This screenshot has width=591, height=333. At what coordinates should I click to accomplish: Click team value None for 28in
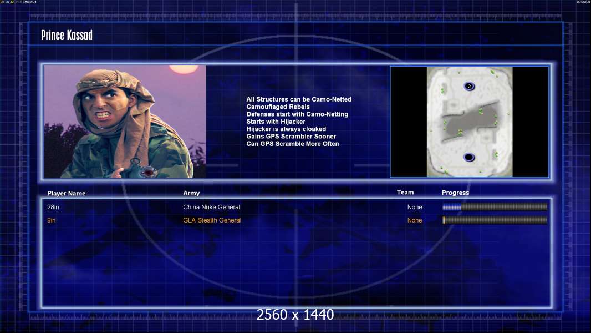coord(415,207)
